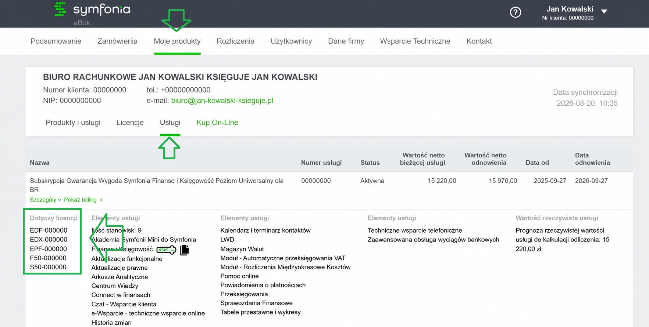Expand the Jan Kowalski account dropdown arrow
Image resolution: width=649 pixels, height=327 pixels.
tap(604, 11)
